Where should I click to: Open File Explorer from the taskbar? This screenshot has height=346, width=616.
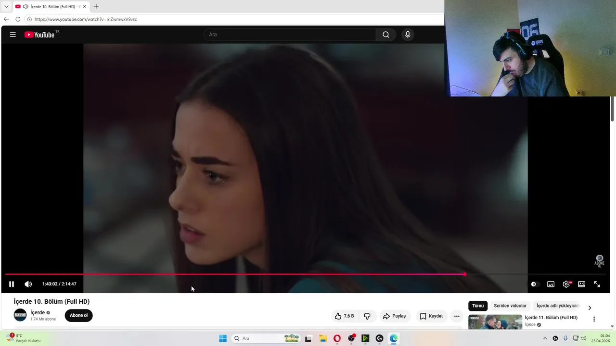[x=323, y=338]
